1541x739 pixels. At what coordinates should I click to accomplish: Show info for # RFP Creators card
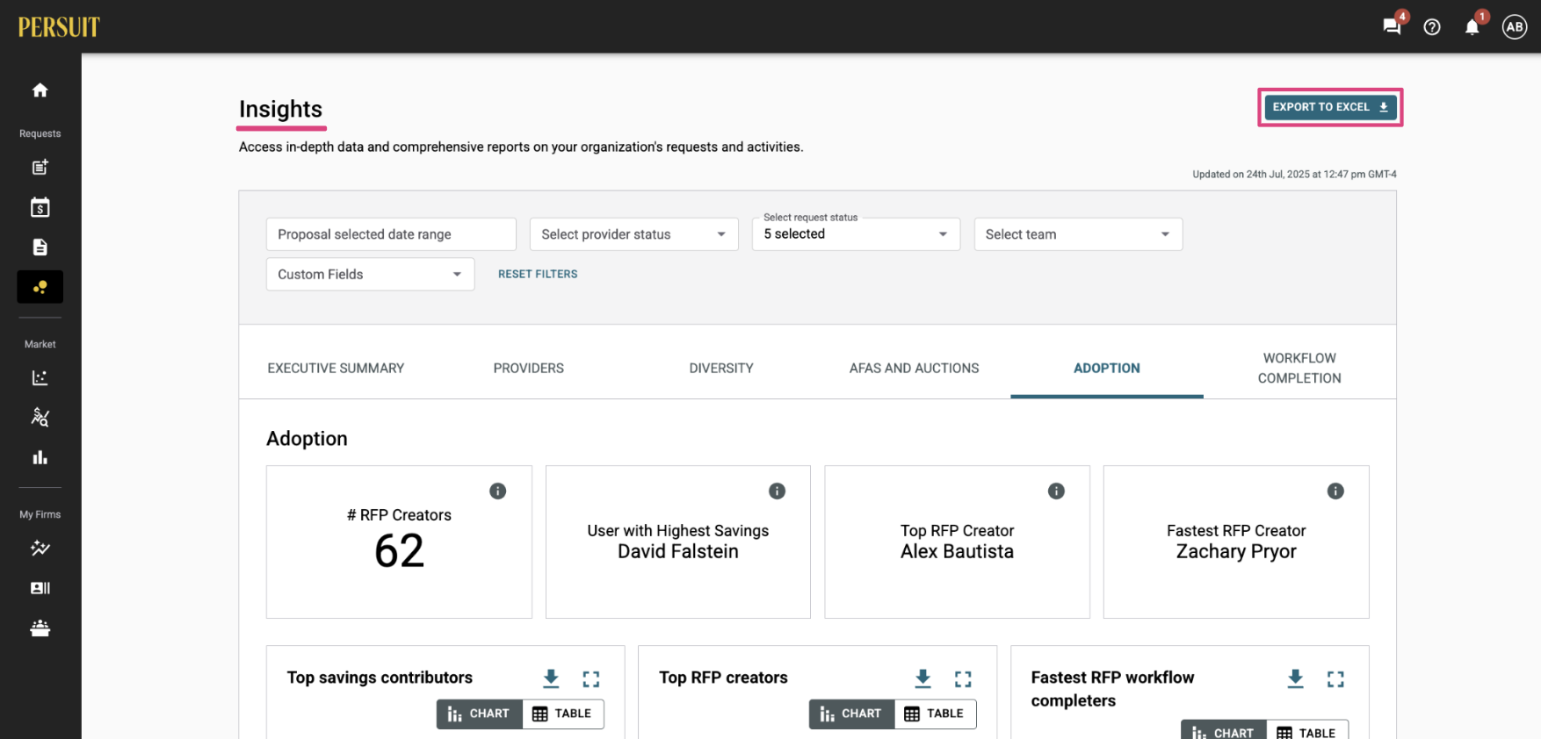point(498,491)
